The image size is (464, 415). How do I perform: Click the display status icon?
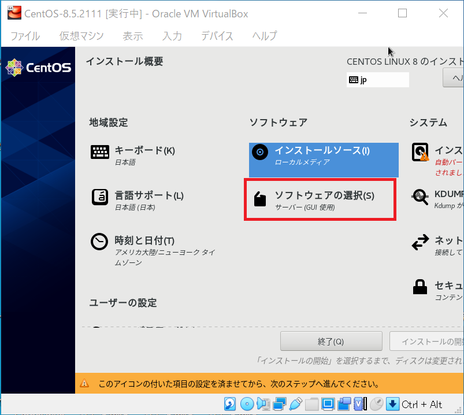click(x=328, y=404)
